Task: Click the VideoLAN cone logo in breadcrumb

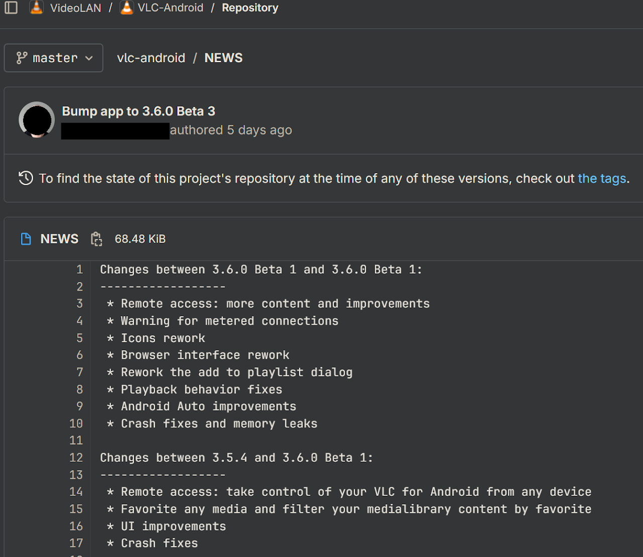Action: click(37, 8)
